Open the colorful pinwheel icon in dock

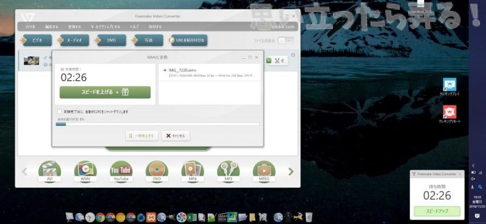pyautogui.click(x=181, y=217)
